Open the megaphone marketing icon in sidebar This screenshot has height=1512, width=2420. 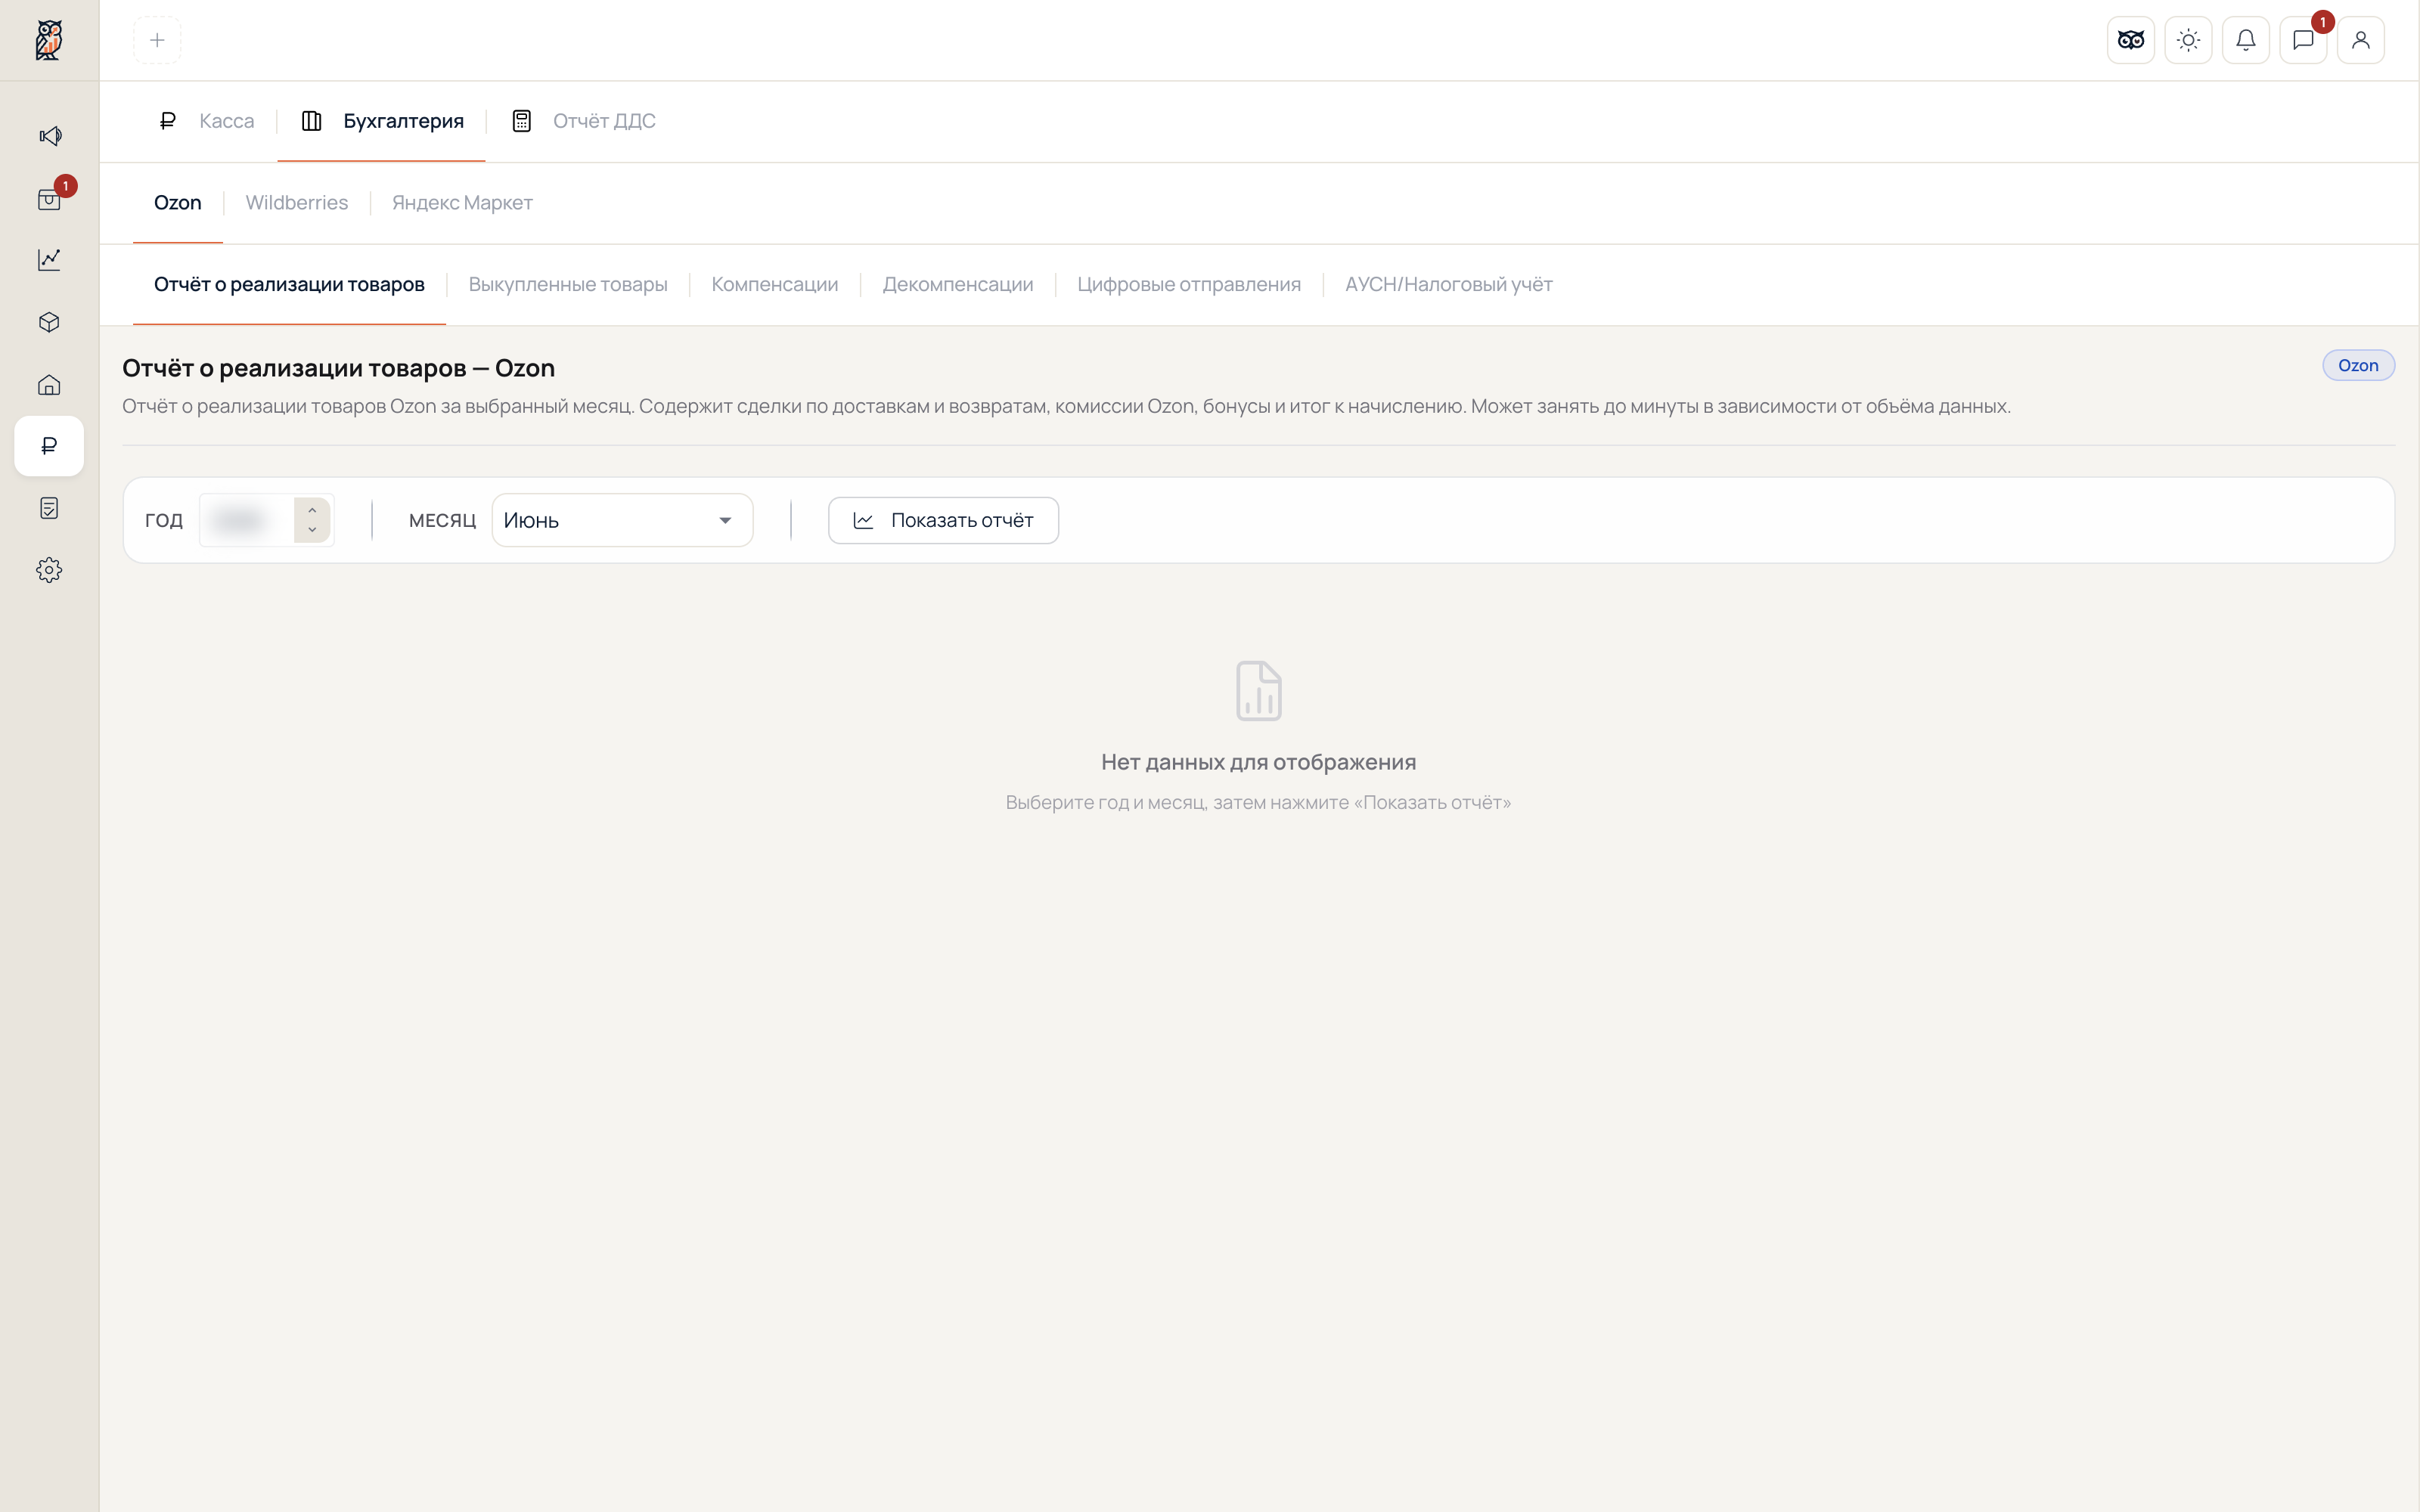(49, 136)
